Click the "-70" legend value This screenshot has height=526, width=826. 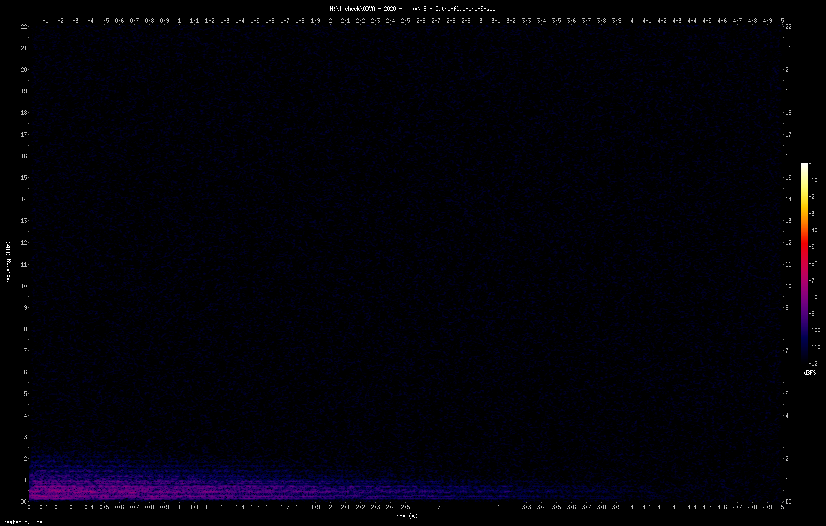click(x=813, y=281)
